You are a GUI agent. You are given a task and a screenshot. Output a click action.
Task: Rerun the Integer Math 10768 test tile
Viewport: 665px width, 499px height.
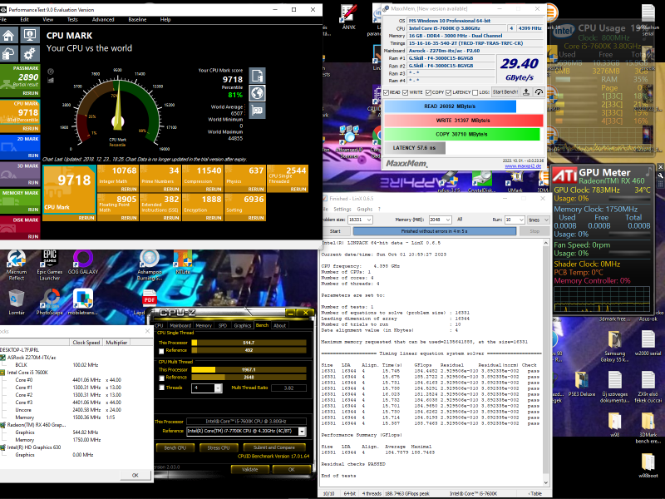[129, 190]
